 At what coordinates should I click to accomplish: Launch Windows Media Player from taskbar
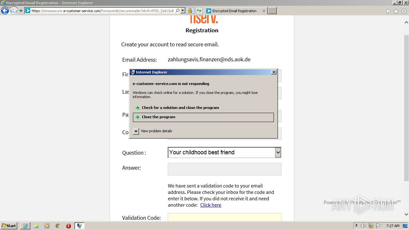point(47,226)
